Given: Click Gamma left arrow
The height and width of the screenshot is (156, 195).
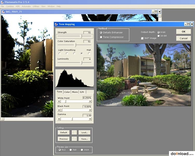Looking at the screenshot, I should pyautogui.click(x=59, y=119).
